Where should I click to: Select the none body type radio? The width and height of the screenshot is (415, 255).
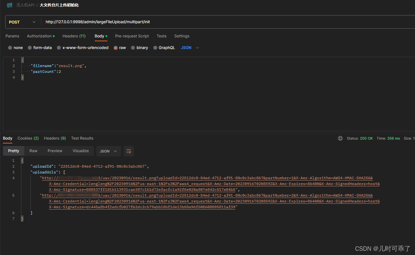tap(10, 48)
